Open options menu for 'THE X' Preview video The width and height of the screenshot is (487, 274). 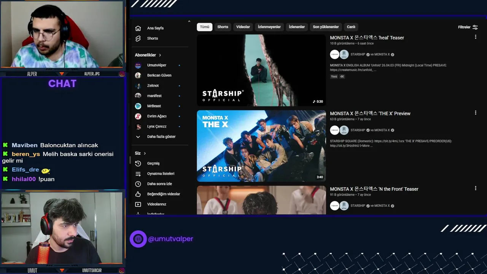[475, 113]
